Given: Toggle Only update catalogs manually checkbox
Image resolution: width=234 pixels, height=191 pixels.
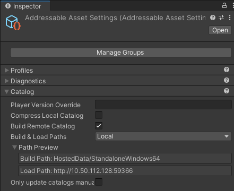Looking at the screenshot, I should (x=99, y=182).
